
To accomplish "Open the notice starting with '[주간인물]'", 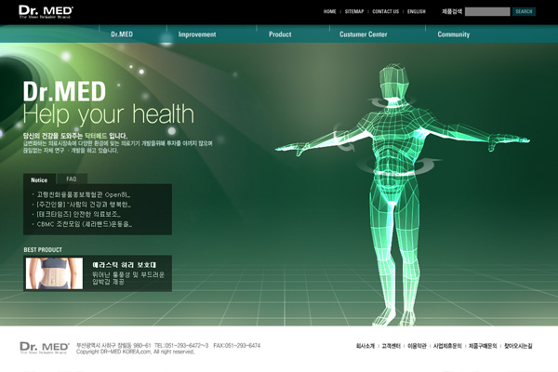I will coord(84,205).
